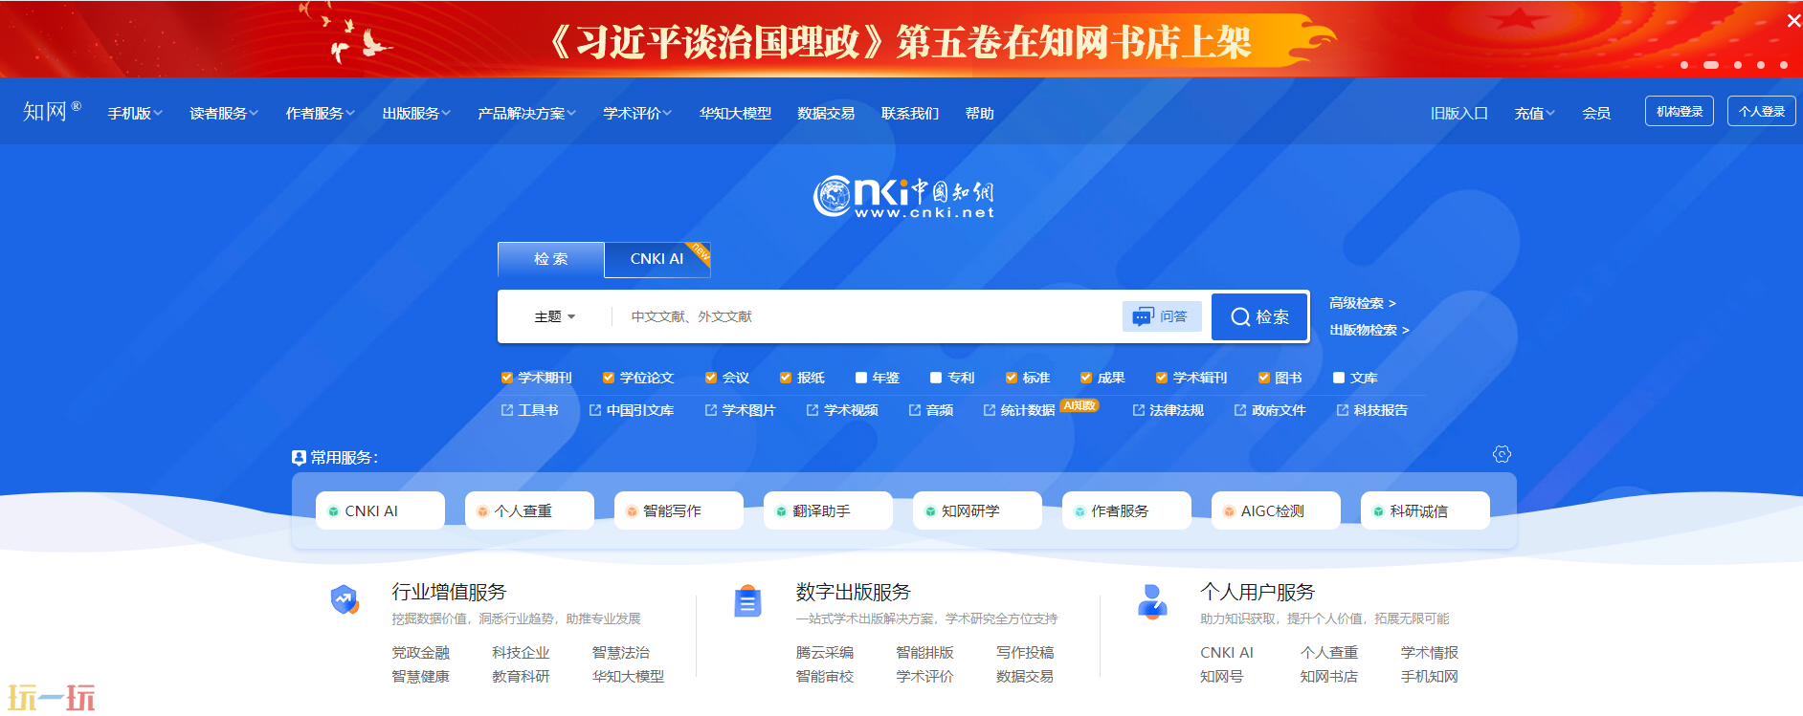
Task: Open 学术图片 external link
Action: coord(740,410)
